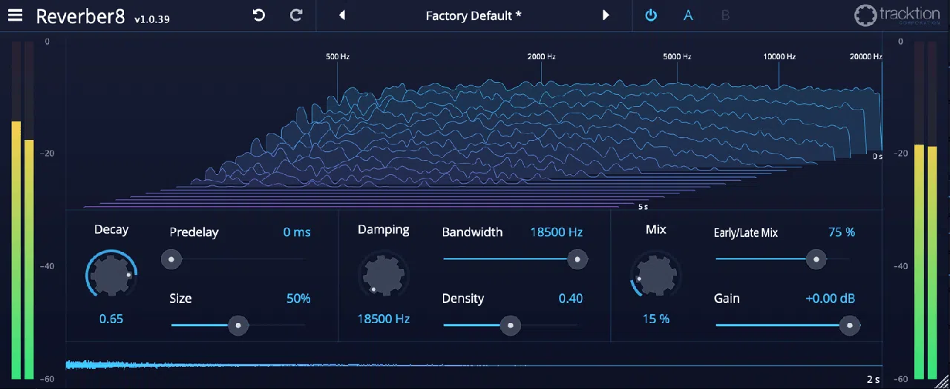Click the Tracktion logo
Screen dimensions: 950x389
tap(898, 16)
